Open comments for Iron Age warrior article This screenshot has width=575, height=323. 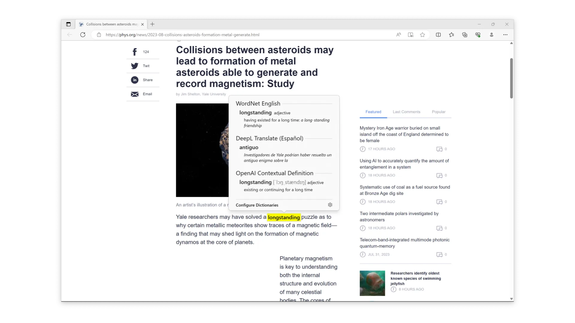click(x=441, y=149)
